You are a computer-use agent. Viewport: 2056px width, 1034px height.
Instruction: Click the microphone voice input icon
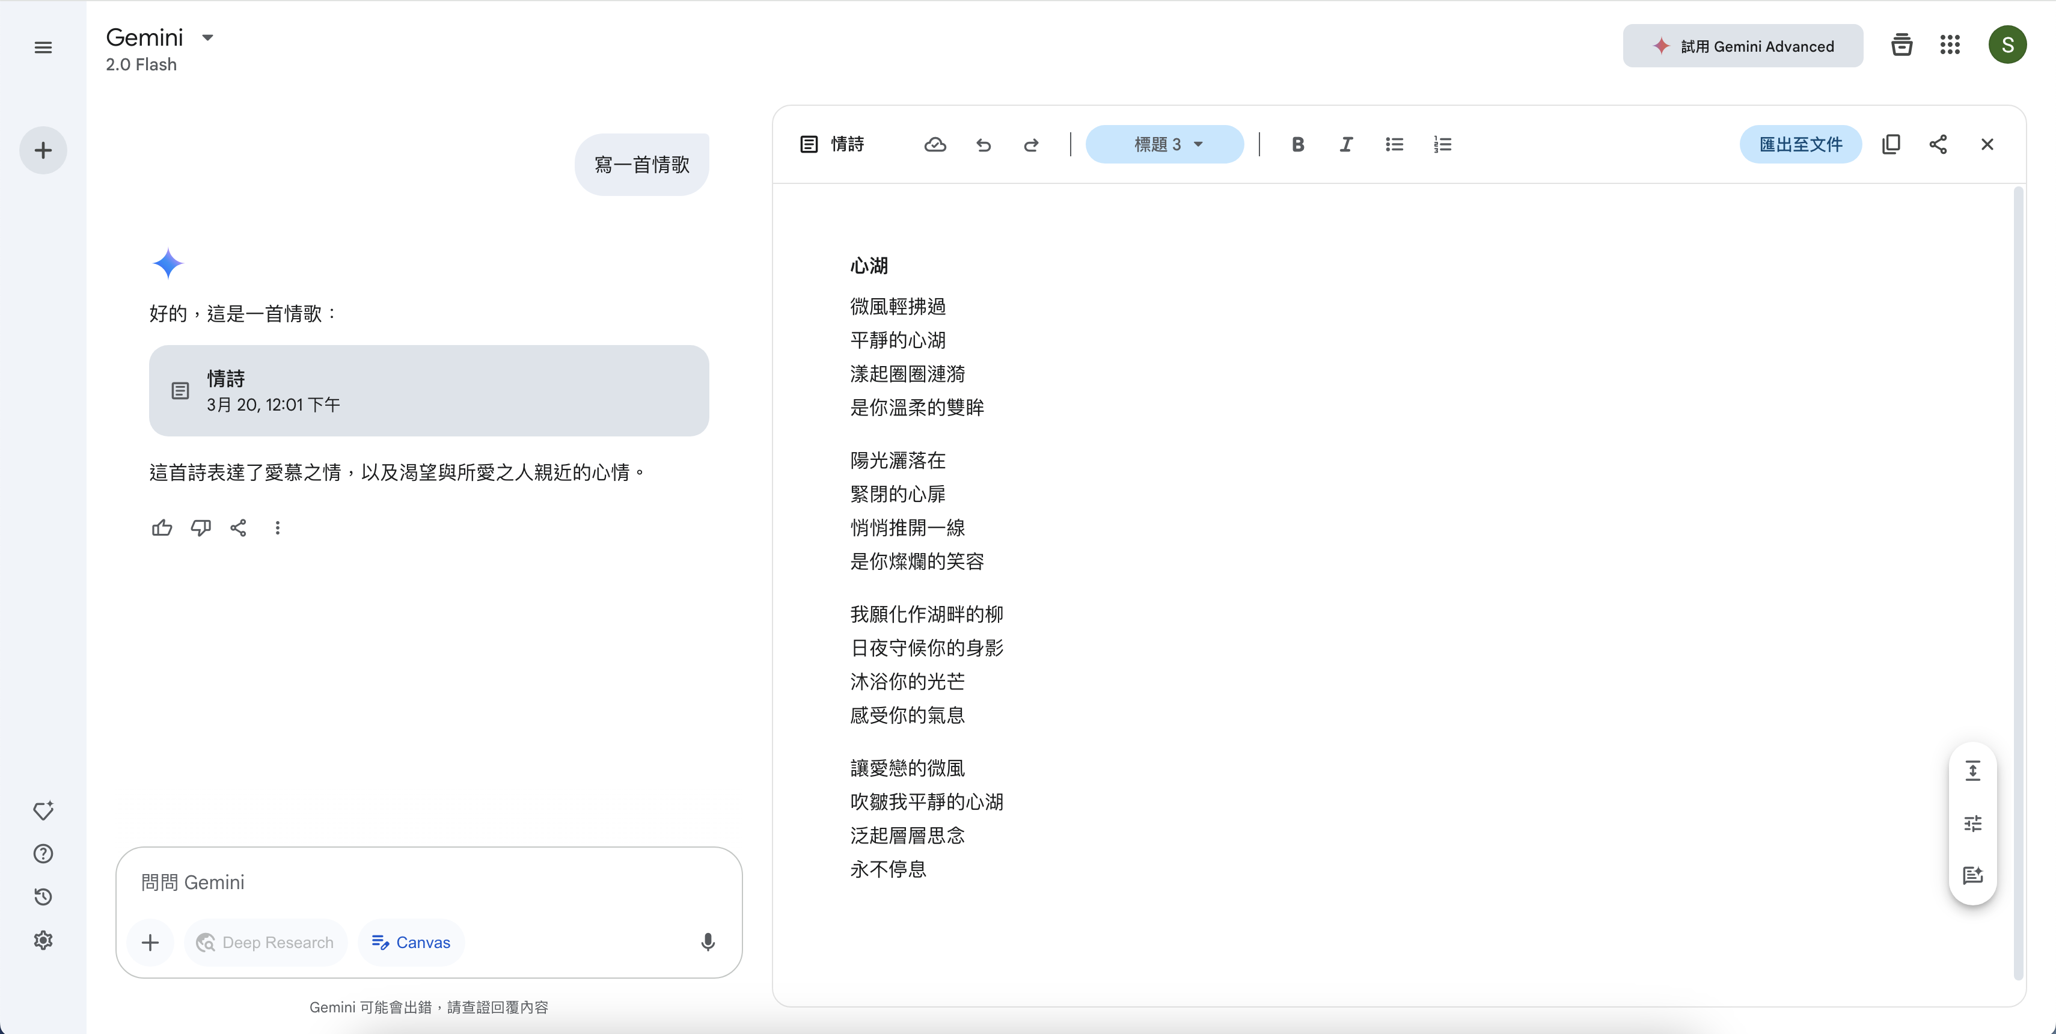point(707,942)
